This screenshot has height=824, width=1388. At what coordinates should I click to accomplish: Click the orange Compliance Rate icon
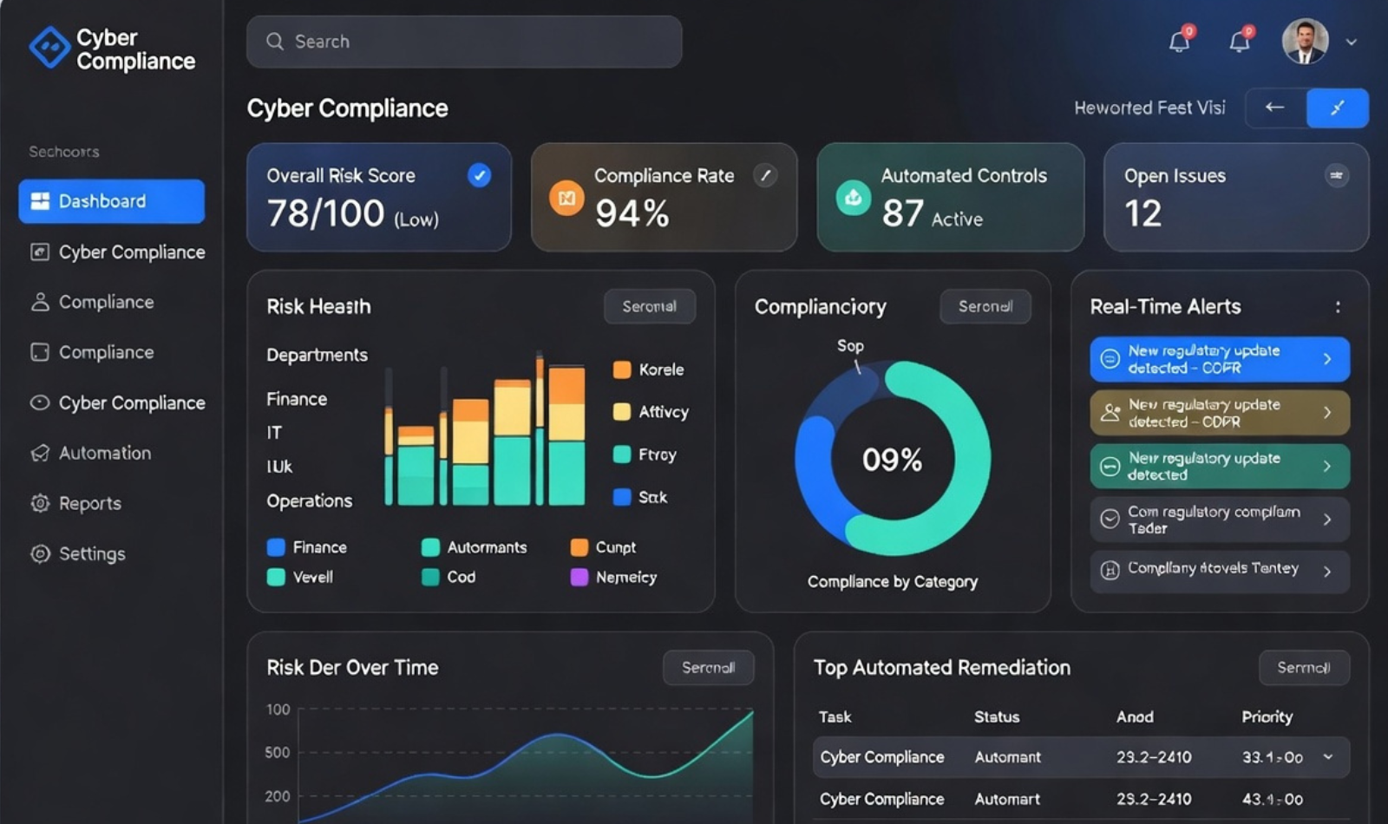click(566, 198)
